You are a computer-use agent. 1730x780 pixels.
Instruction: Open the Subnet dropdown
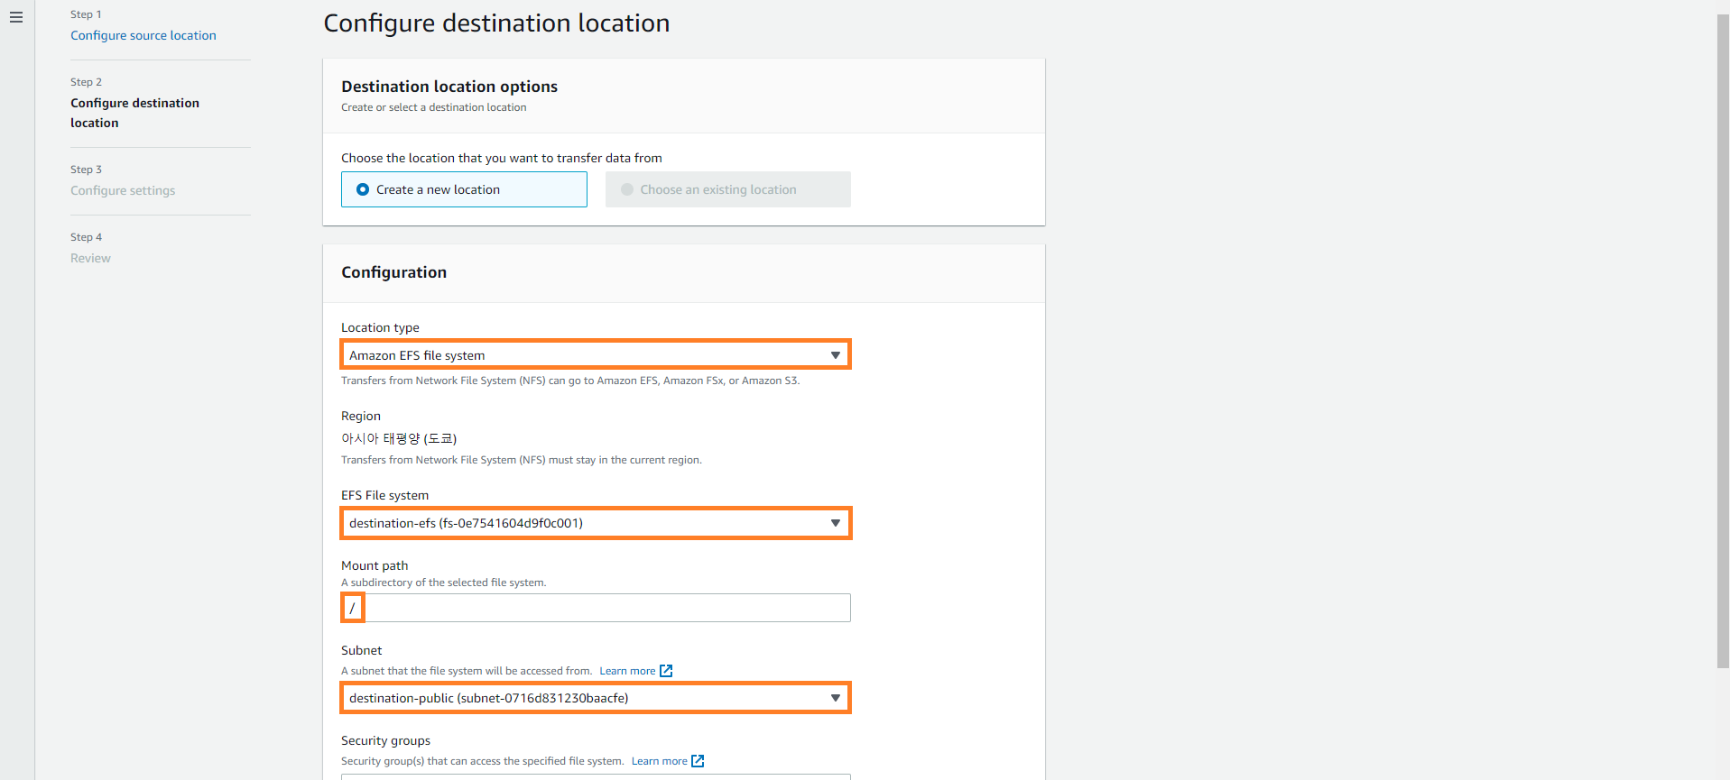pyautogui.click(x=596, y=698)
